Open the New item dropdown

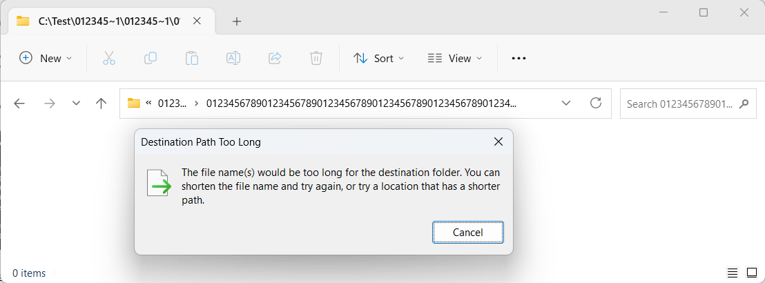pyautogui.click(x=46, y=59)
